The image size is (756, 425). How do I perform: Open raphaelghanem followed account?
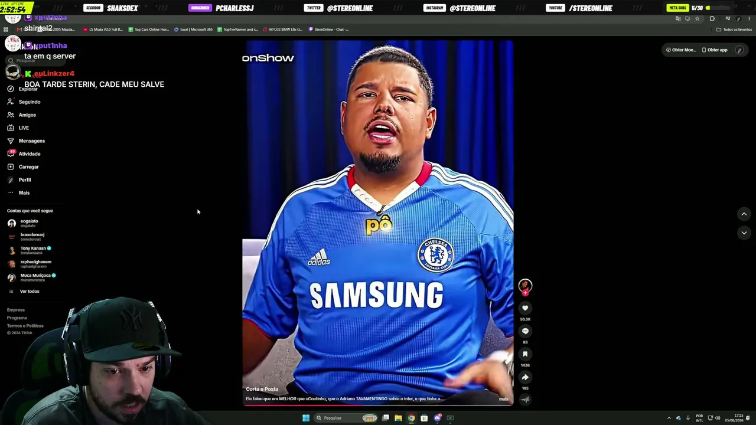tap(30, 264)
